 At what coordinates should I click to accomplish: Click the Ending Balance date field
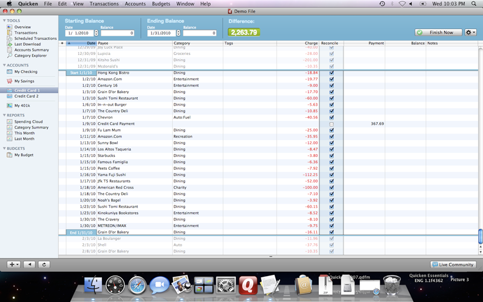point(161,33)
